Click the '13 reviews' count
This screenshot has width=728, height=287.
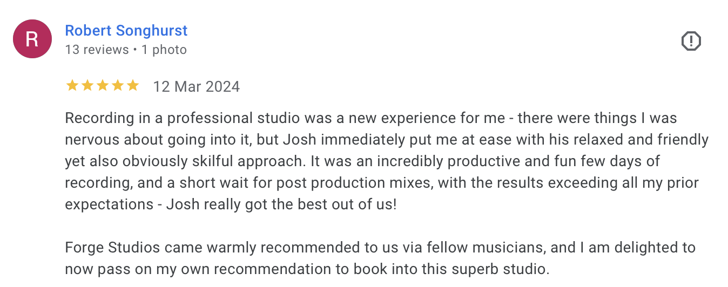(97, 50)
